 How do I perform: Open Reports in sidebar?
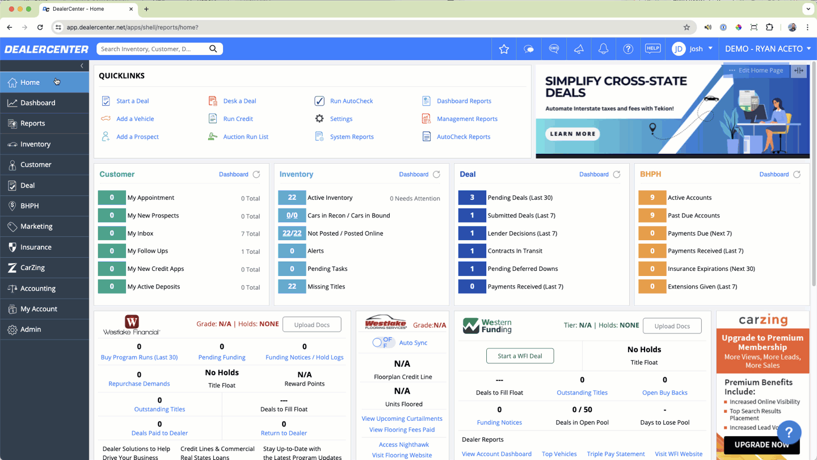44,123
